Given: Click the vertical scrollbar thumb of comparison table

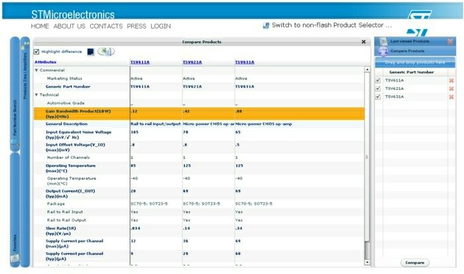Looking at the screenshot, I should pyautogui.click(x=367, y=157).
